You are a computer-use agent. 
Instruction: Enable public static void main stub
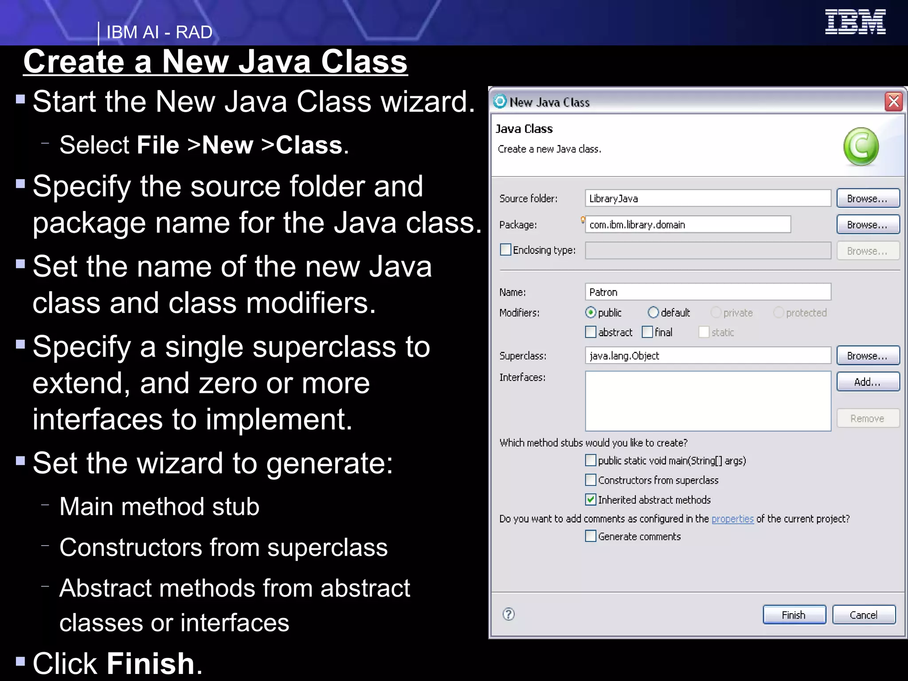tap(591, 460)
